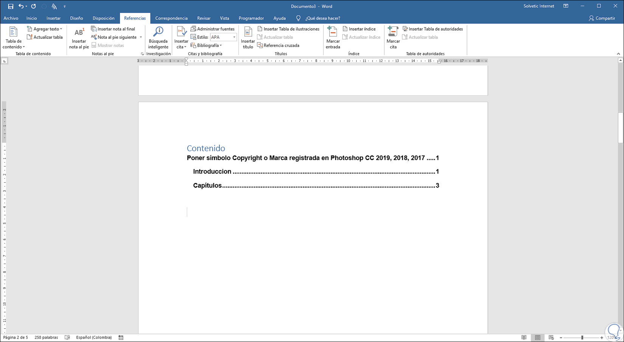Open the Archivo menu
Image resolution: width=624 pixels, height=342 pixels.
coord(11,18)
